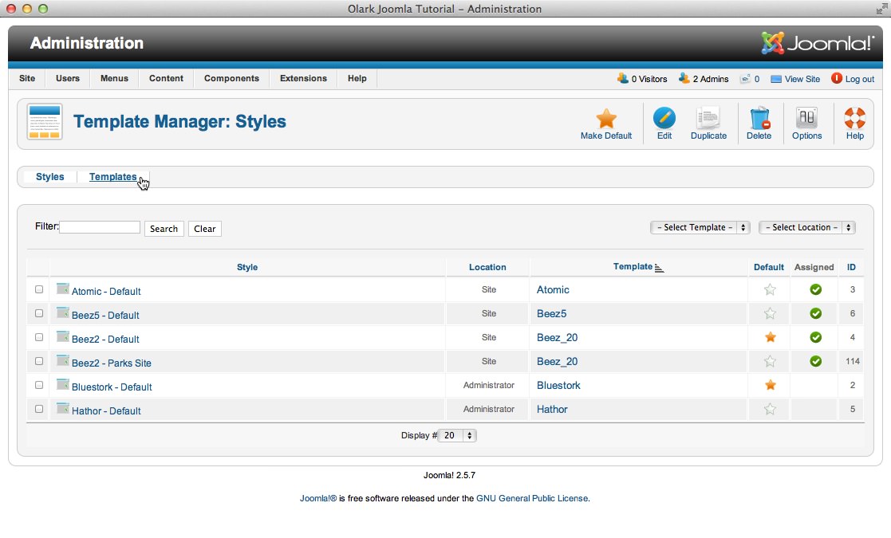Set Atomic style as default via star

[770, 290]
